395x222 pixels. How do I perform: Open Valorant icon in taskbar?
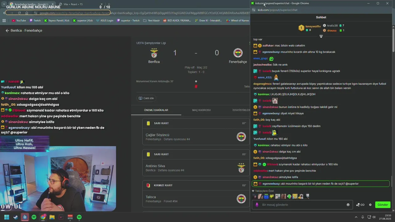[61, 217]
